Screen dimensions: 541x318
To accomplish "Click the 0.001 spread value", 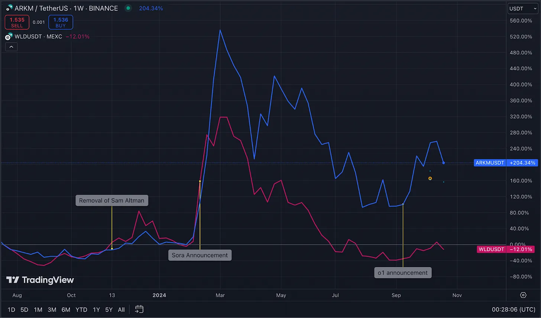I will click(x=39, y=22).
